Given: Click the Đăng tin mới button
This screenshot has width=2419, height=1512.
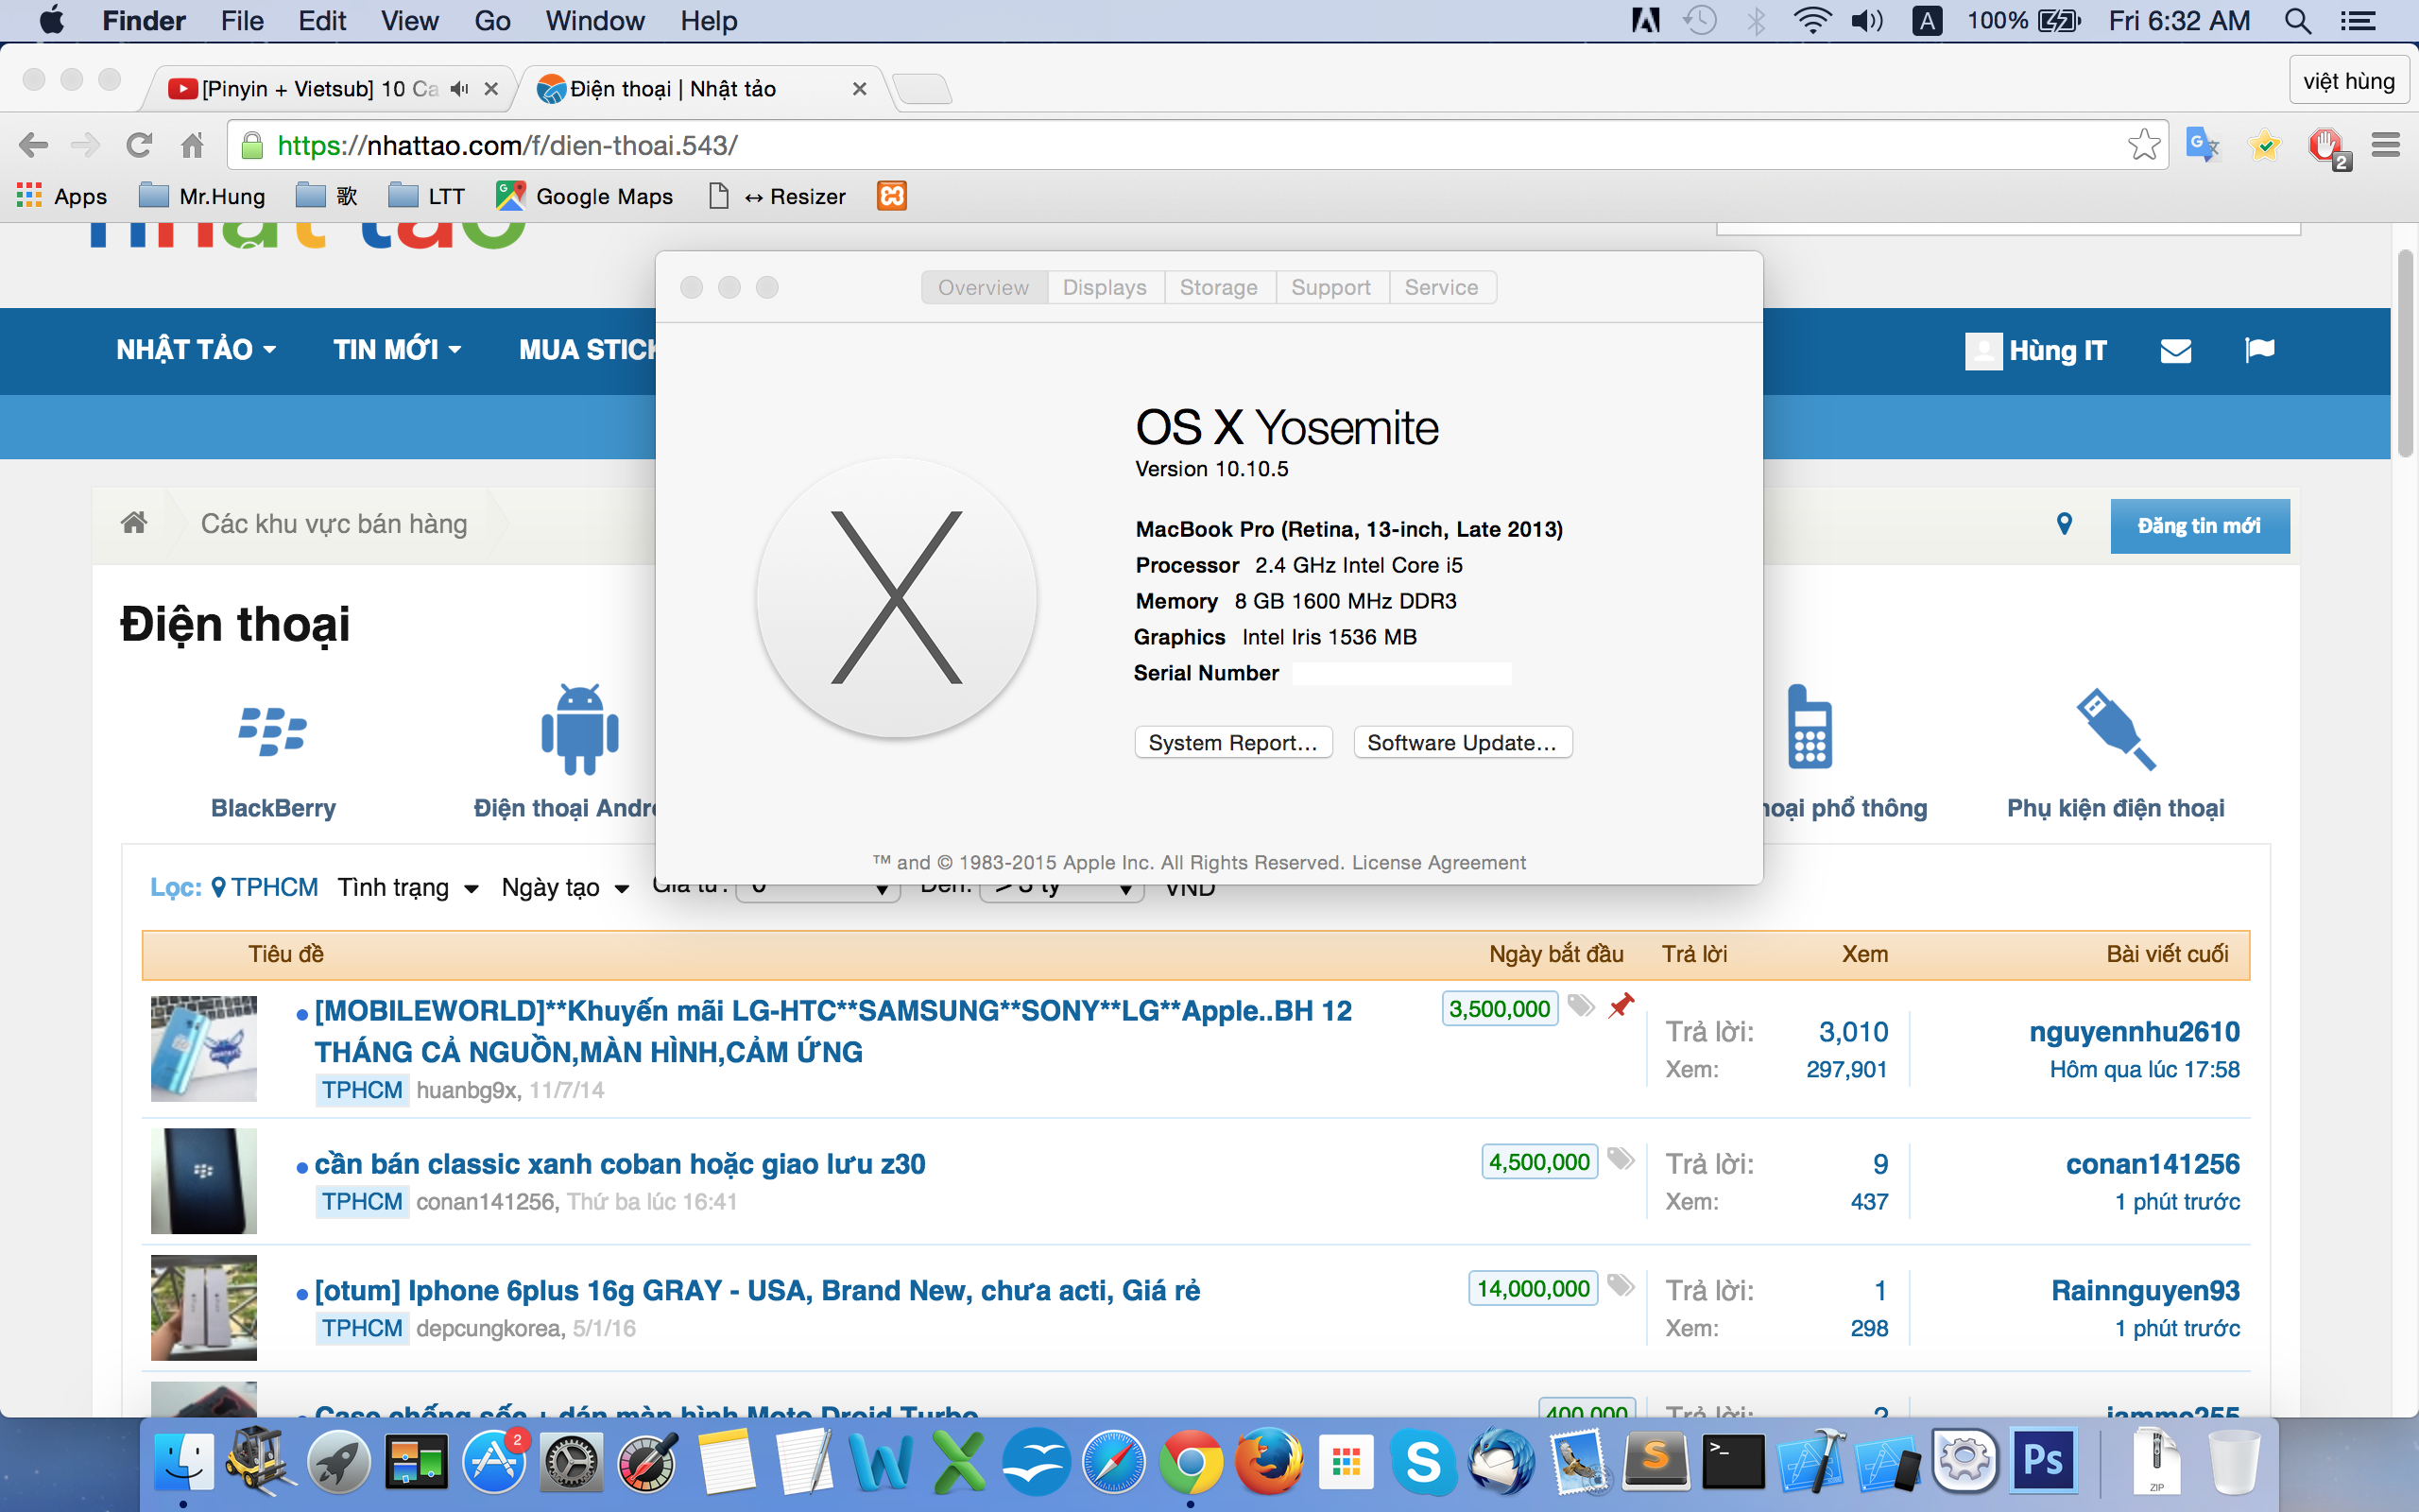Looking at the screenshot, I should 2198,526.
